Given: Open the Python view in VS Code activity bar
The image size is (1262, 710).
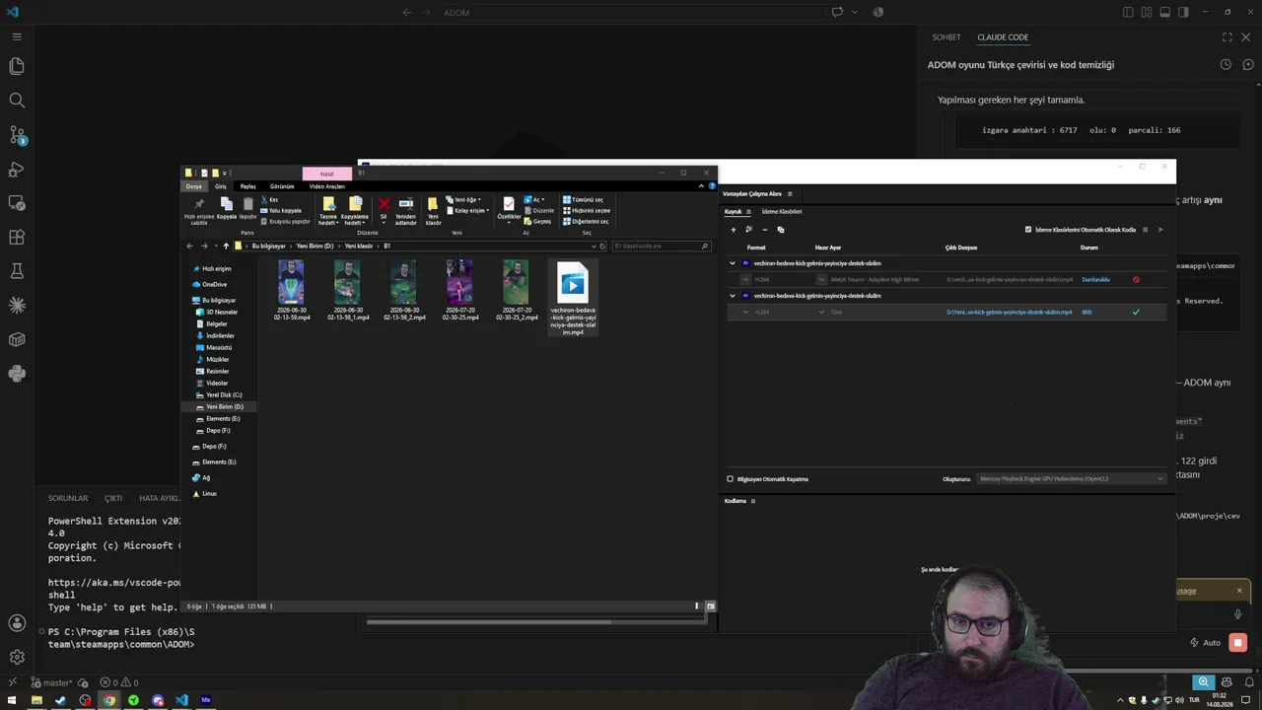Looking at the screenshot, I should tap(17, 374).
